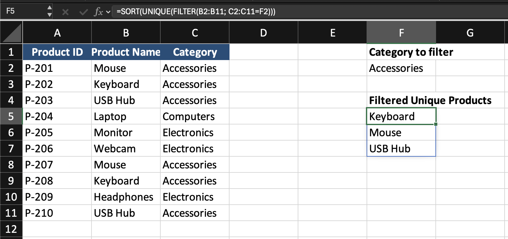
Task: Click the Product ID header cell
Action: (57, 52)
